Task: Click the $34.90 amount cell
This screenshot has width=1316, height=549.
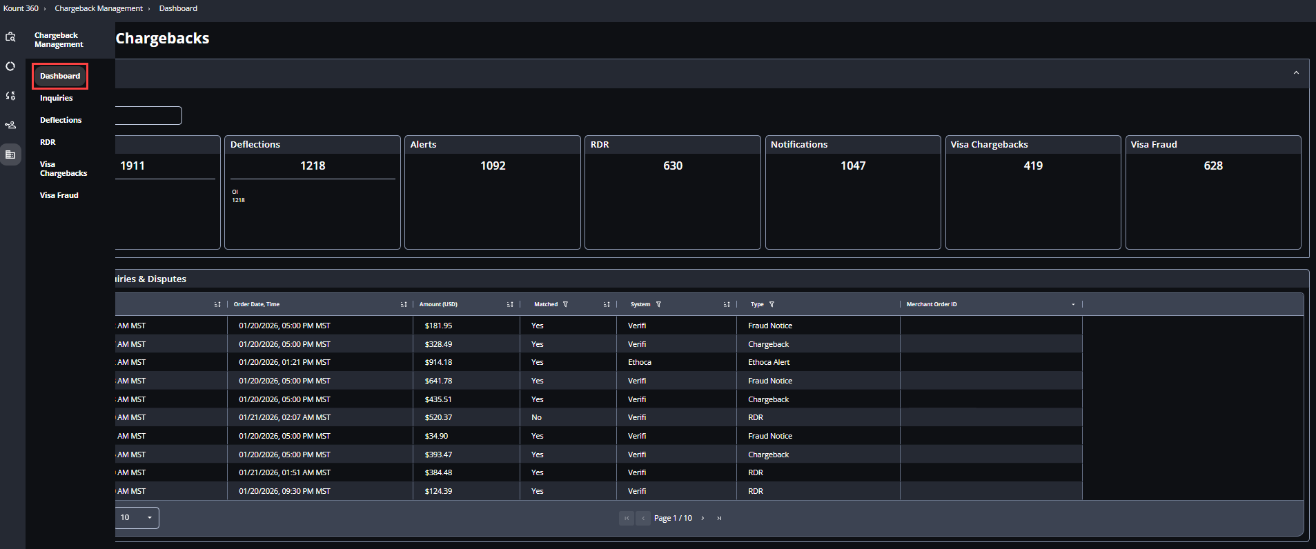Action: click(436, 436)
